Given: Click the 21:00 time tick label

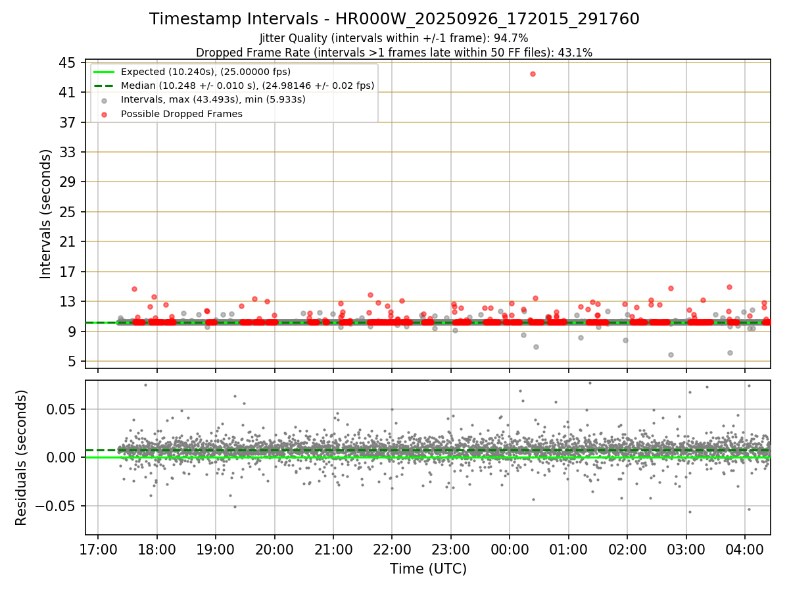Looking at the screenshot, I should (x=333, y=549).
